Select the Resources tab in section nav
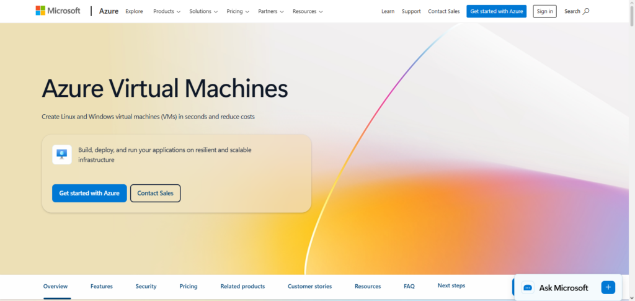Viewport: 635px width, 301px height. pyautogui.click(x=368, y=287)
